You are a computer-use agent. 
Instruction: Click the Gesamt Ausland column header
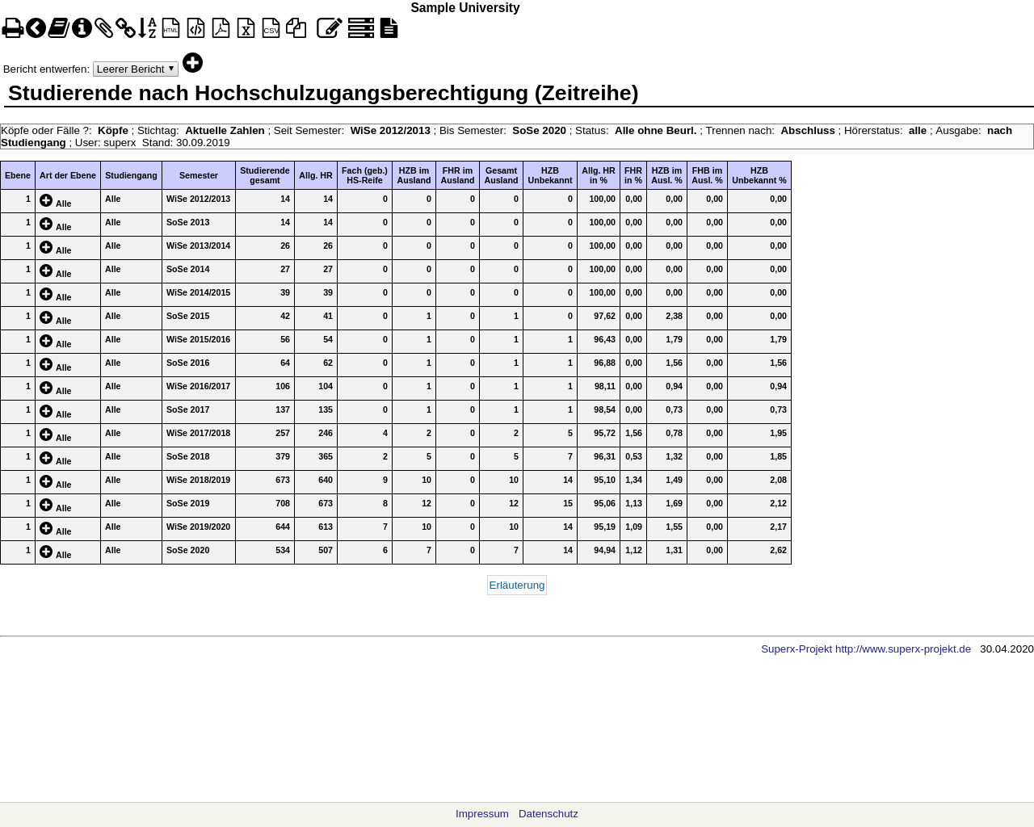tap(501, 175)
